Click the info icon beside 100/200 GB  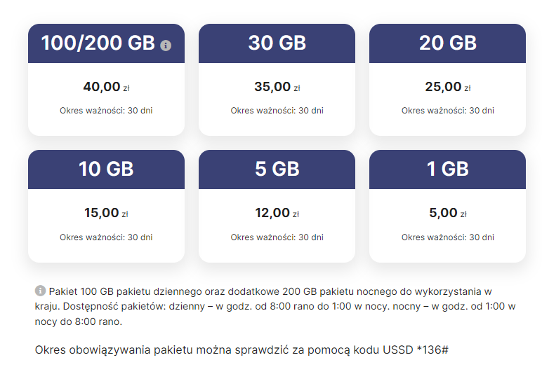click(x=166, y=46)
